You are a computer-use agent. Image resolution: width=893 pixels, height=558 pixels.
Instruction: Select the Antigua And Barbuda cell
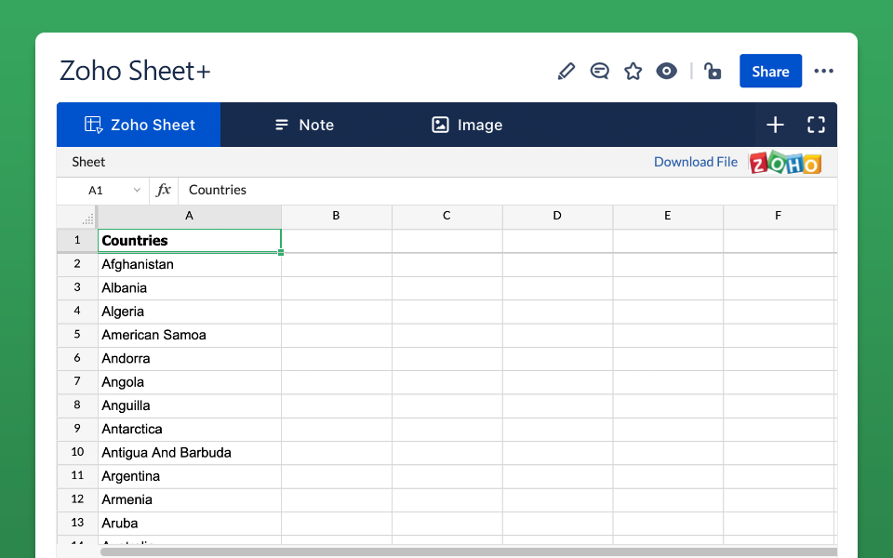click(190, 453)
